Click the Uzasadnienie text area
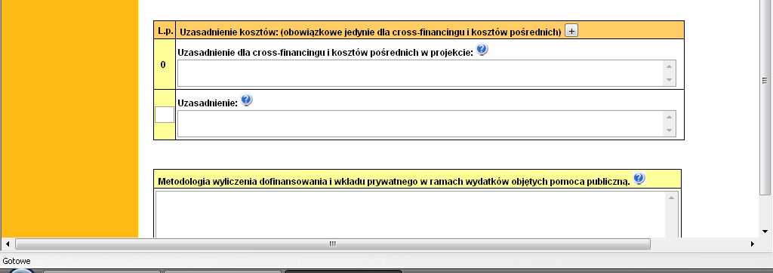The height and width of the screenshot is (273, 773). coord(427,124)
